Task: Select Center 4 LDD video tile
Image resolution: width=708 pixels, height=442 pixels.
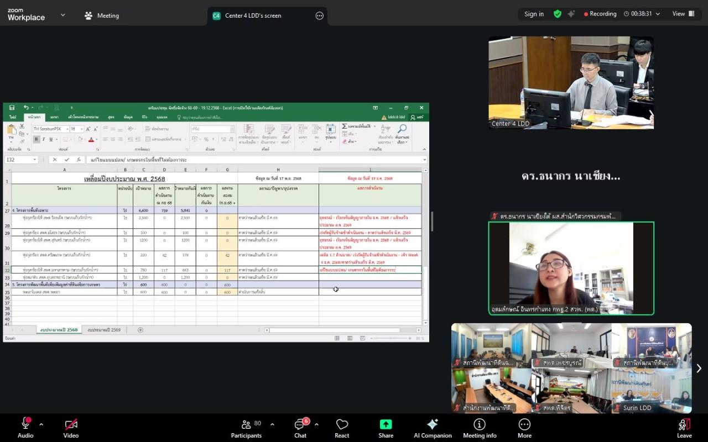Action: [571, 83]
